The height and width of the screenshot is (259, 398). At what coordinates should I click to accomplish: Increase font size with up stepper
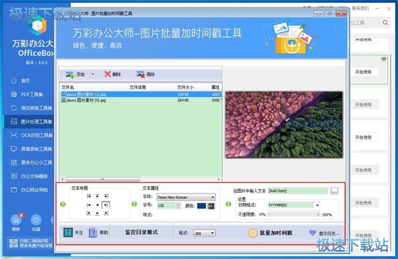pos(179,204)
